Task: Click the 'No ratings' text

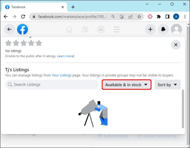Action: [x=13, y=51]
